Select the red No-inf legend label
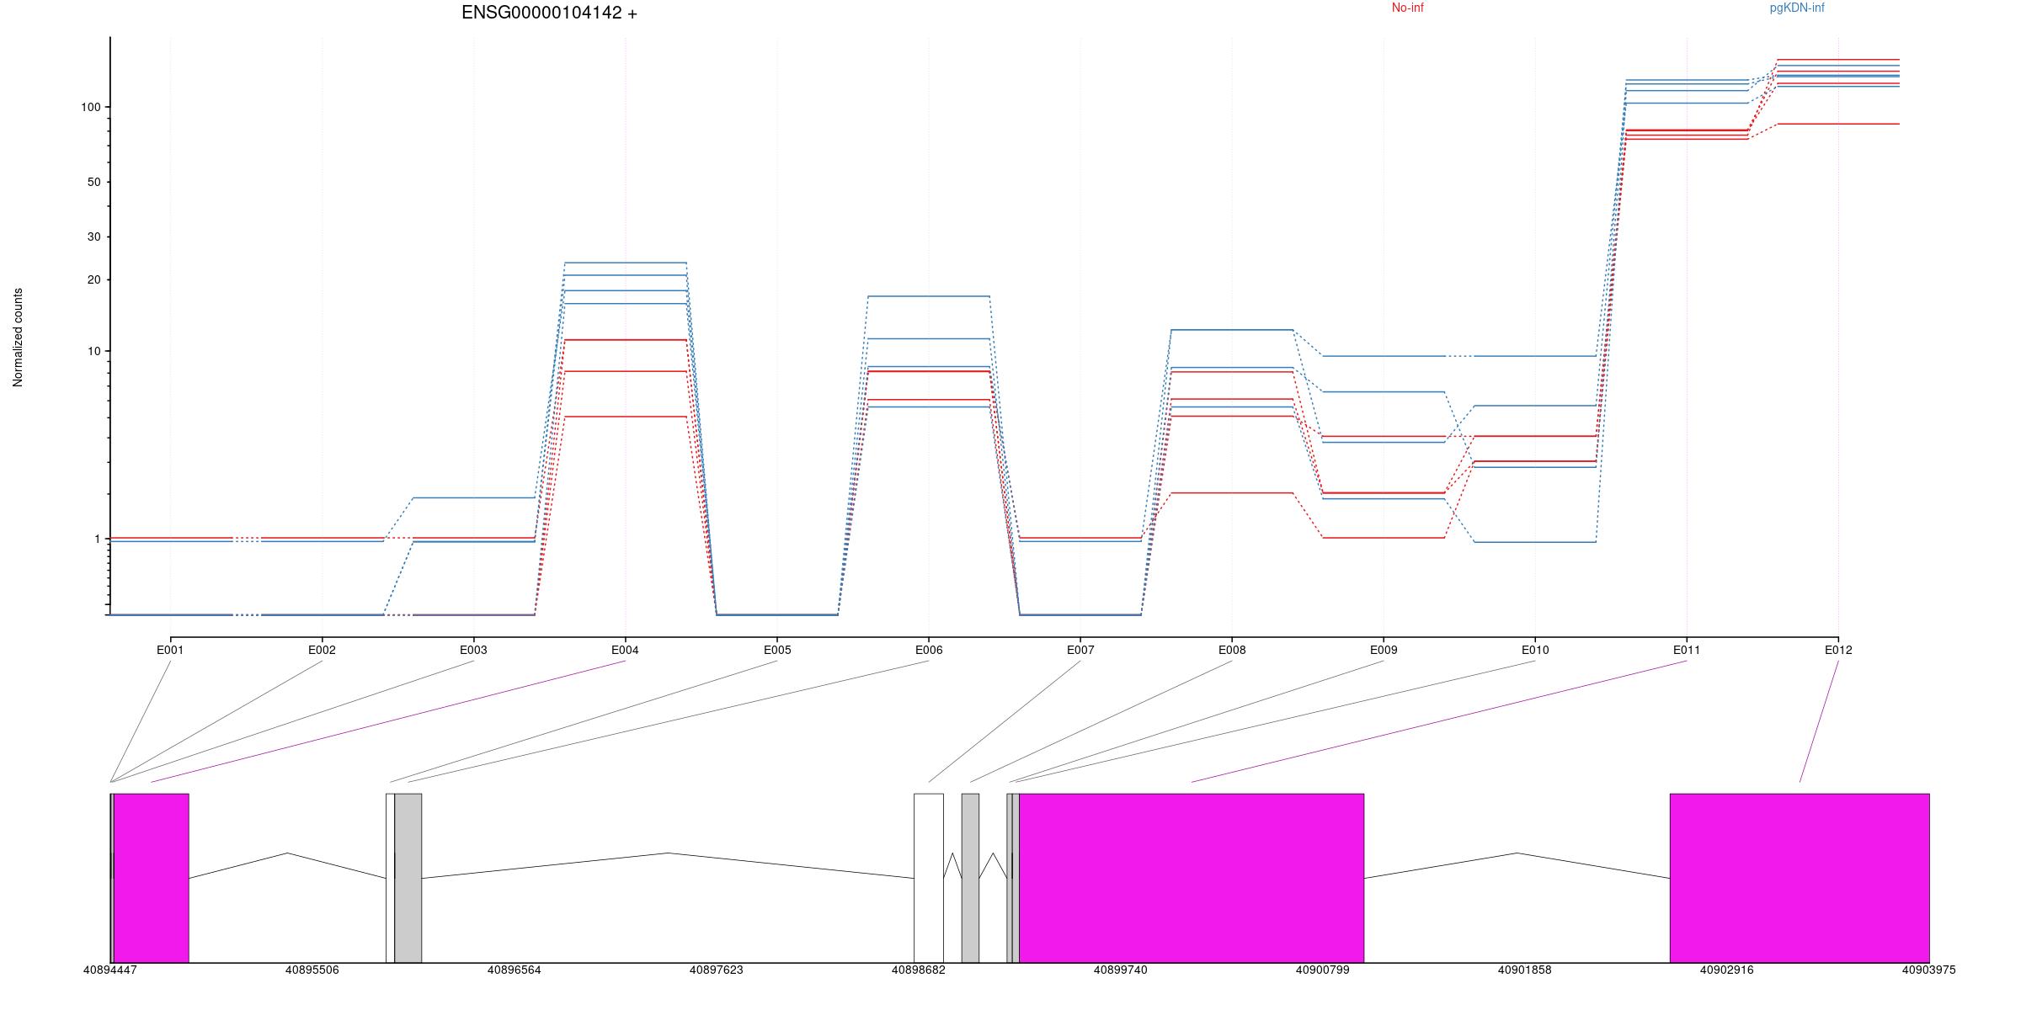 (1407, 8)
